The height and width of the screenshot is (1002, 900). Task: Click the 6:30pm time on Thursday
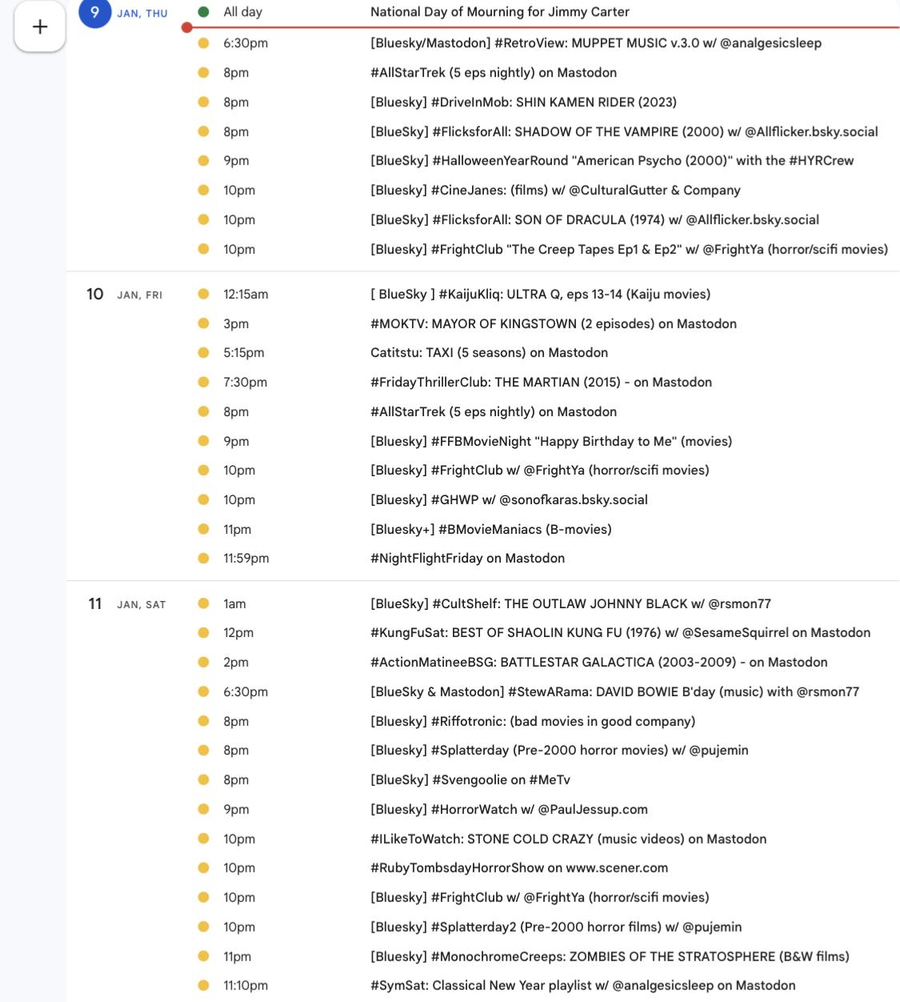[246, 43]
